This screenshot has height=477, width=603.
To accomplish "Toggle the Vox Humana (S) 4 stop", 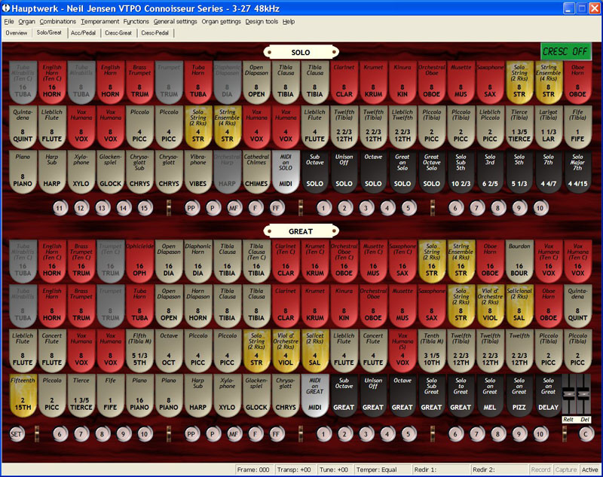I will pos(403,350).
